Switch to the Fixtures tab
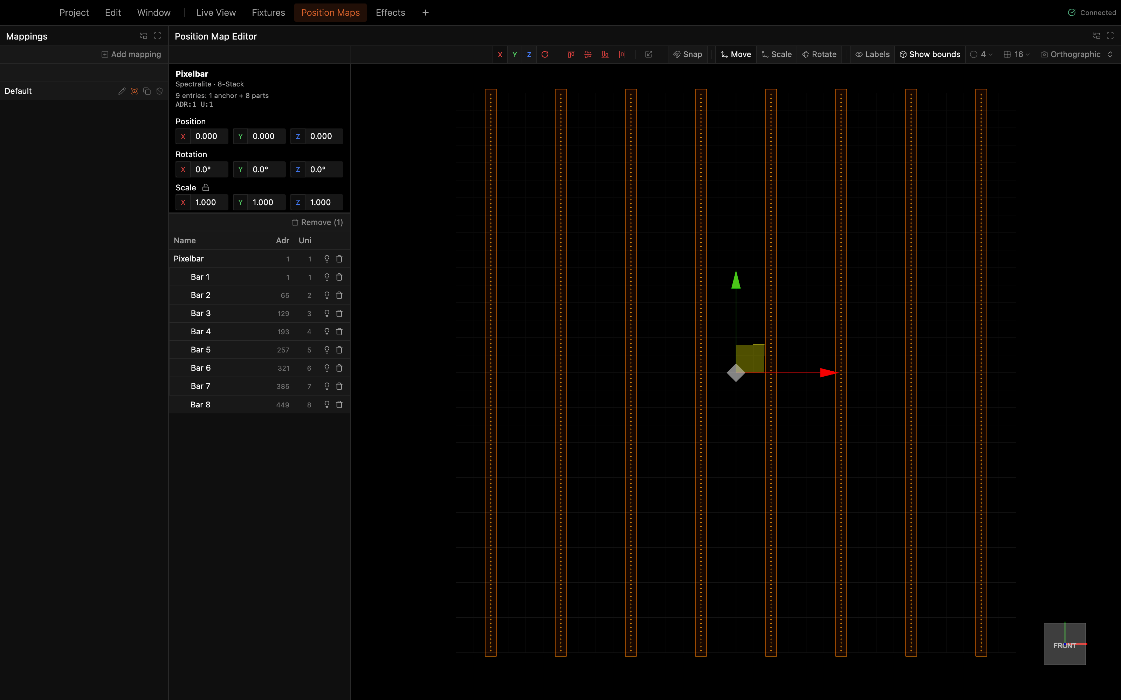1121x700 pixels. (268, 13)
